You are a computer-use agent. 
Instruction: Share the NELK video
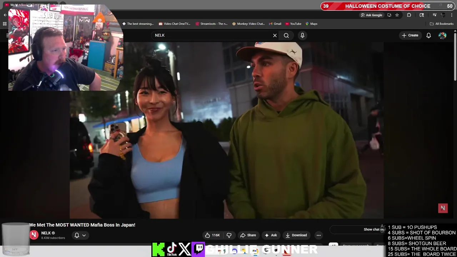click(x=248, y=235)
